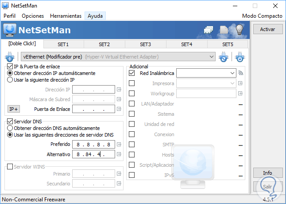Click the Alternativo DNS address field
Viewport: 286px width, 204px height.
pyautogui.click(x=93, y=154)
